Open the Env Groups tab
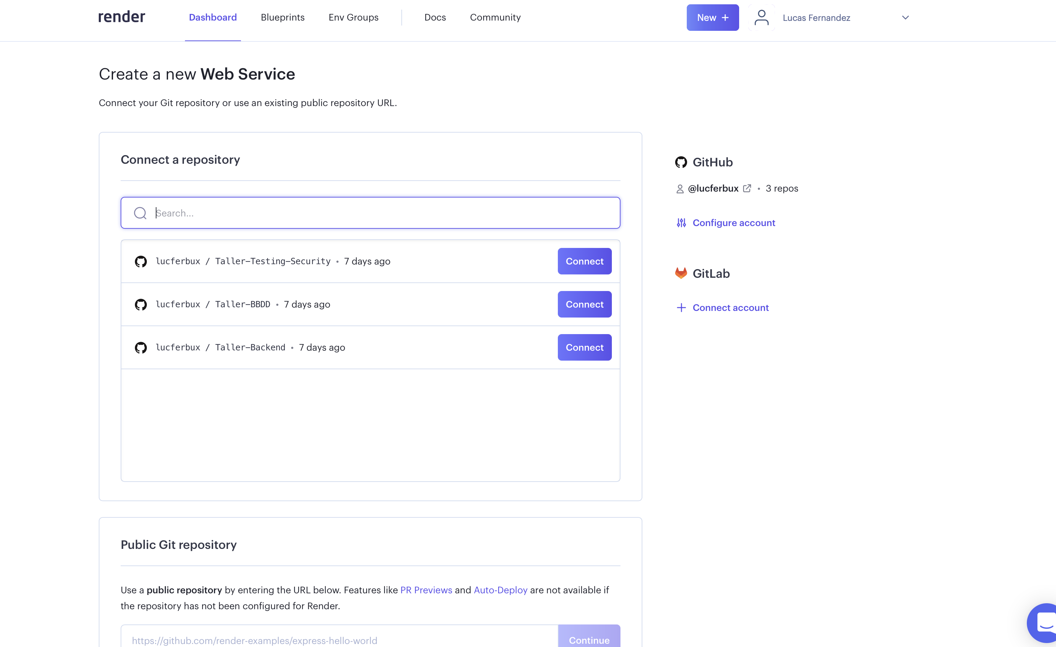Screen dimensions: 1056x647 (353, 18)
